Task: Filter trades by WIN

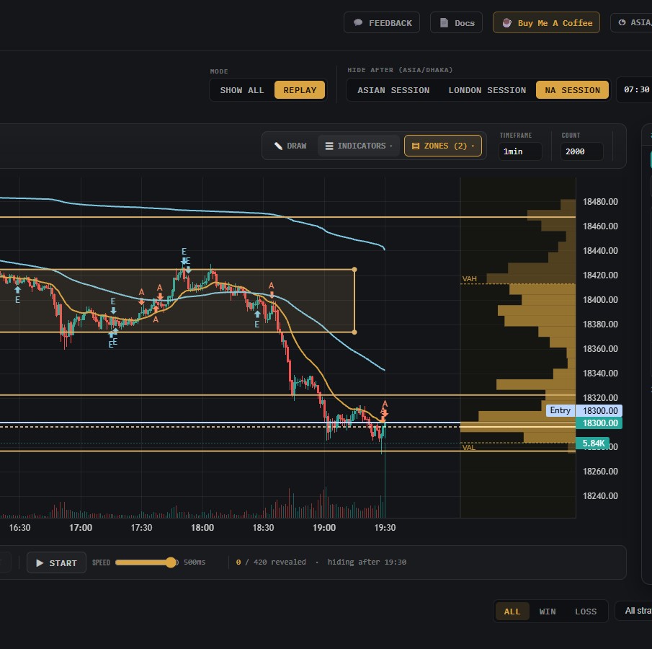Action: point(548,611)
